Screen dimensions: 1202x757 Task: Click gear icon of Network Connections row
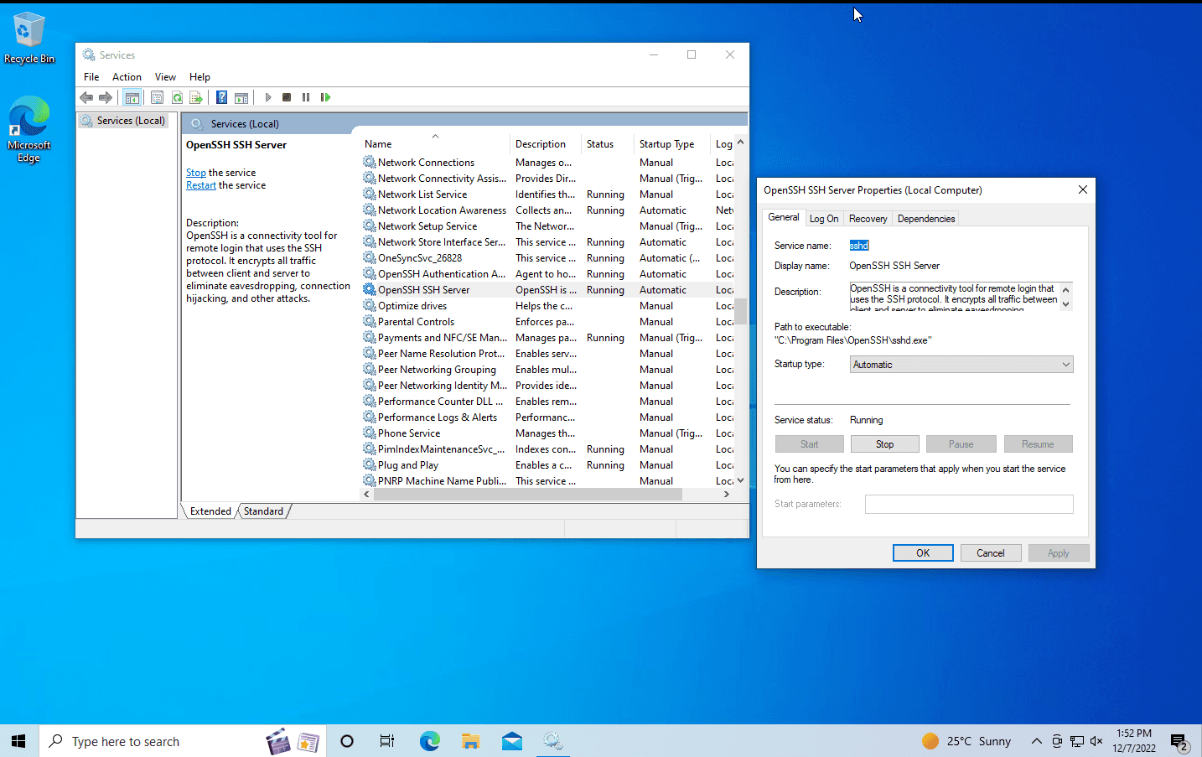pos(369,162)
